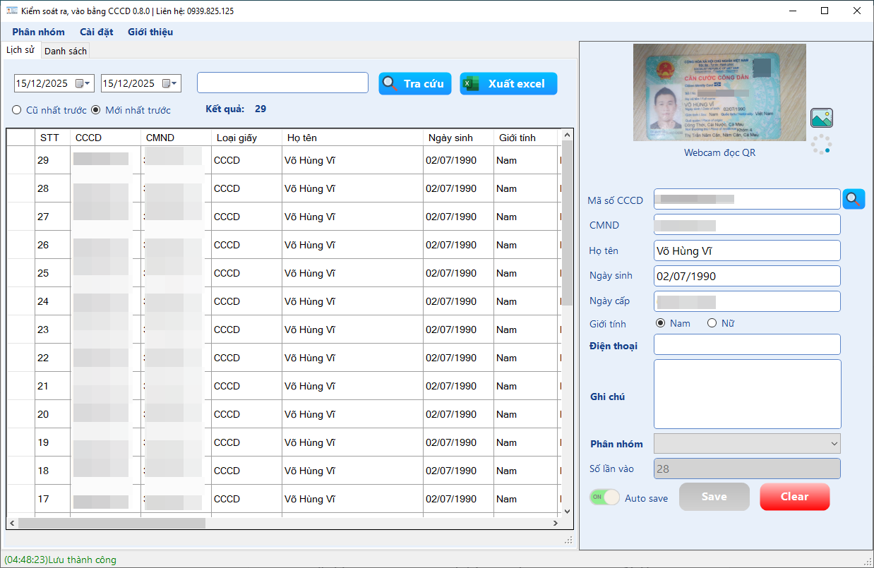Open calendar icon of the second date field
This screenshot has width=874, height=568.
click(x=167, y=83)
